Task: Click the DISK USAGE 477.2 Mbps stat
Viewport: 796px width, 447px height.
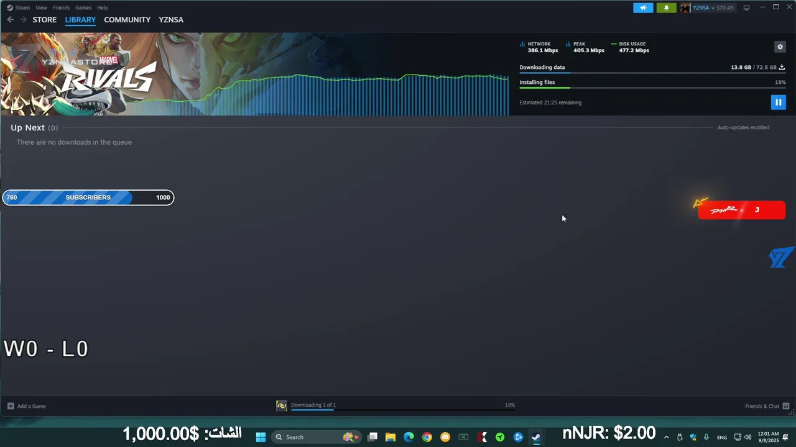Action: 631,47
